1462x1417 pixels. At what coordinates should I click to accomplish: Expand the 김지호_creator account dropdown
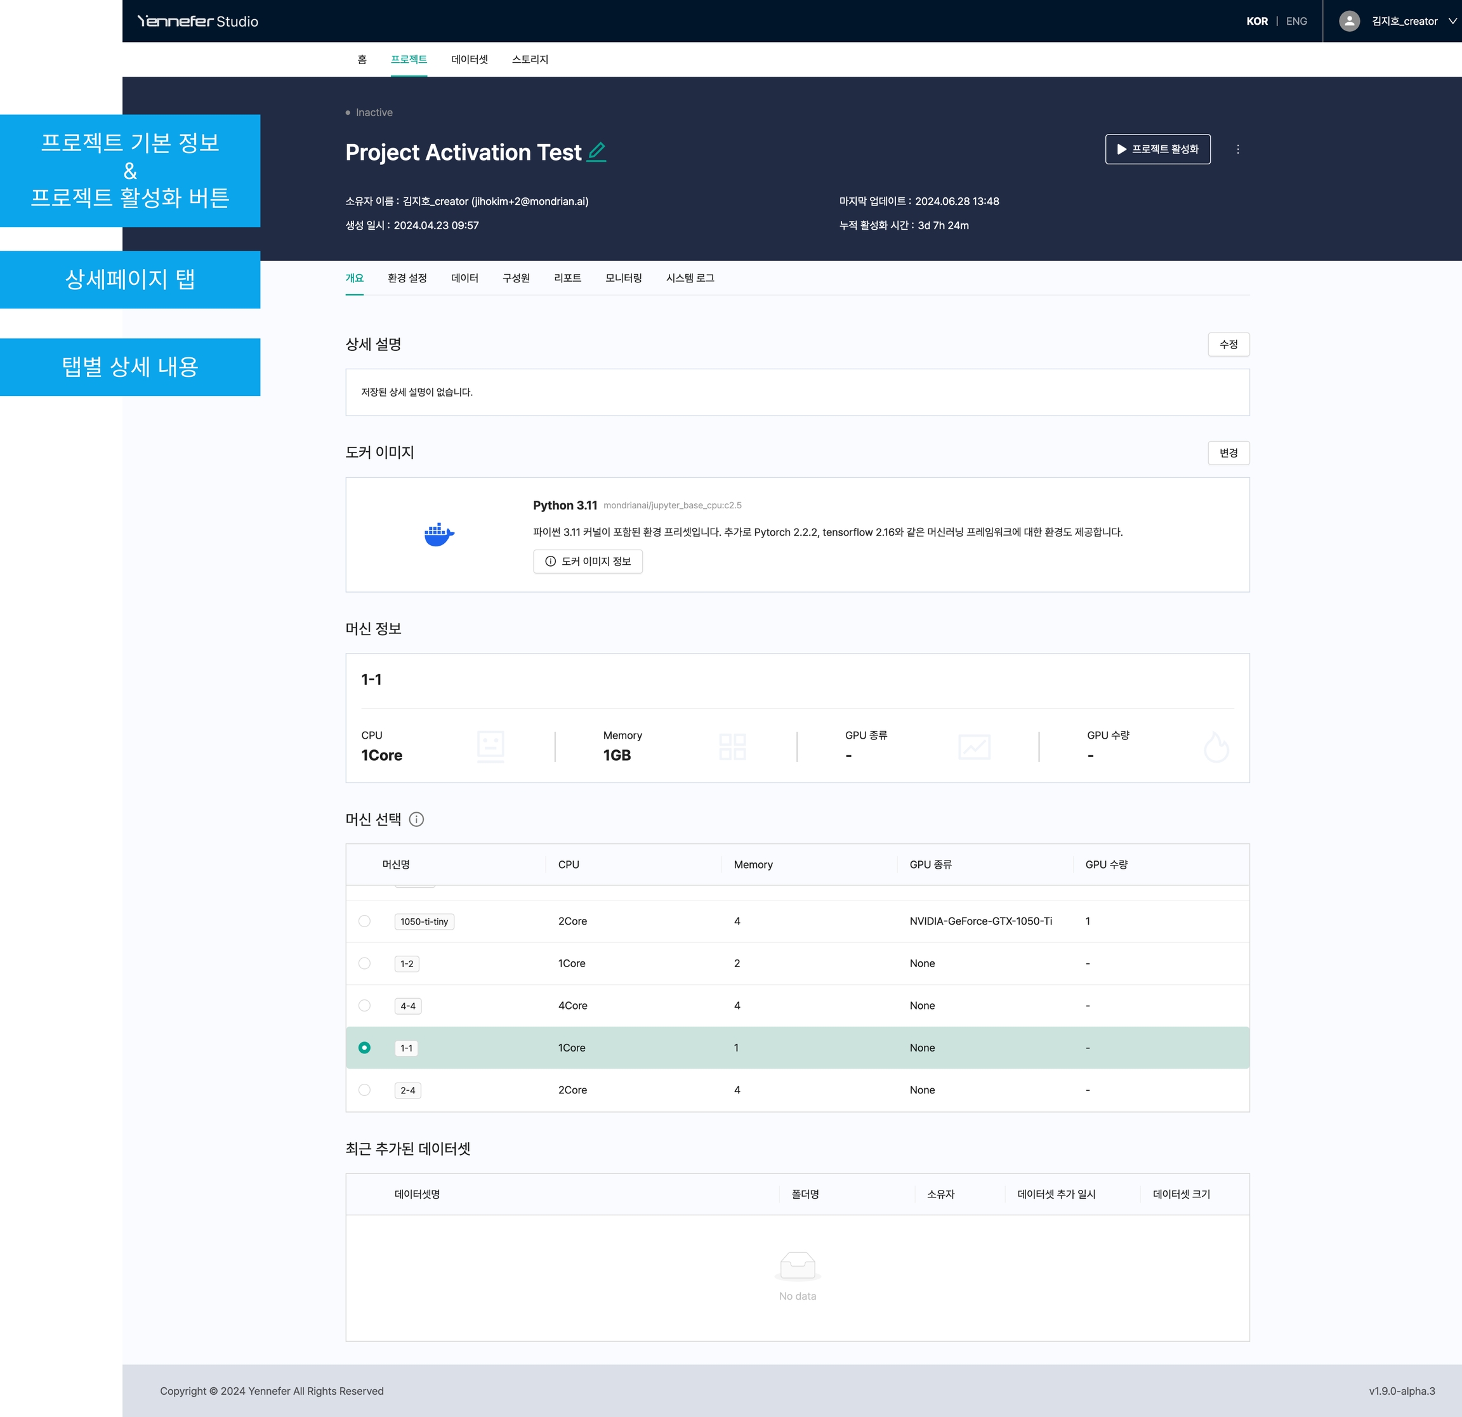(x=1452, y=21)
